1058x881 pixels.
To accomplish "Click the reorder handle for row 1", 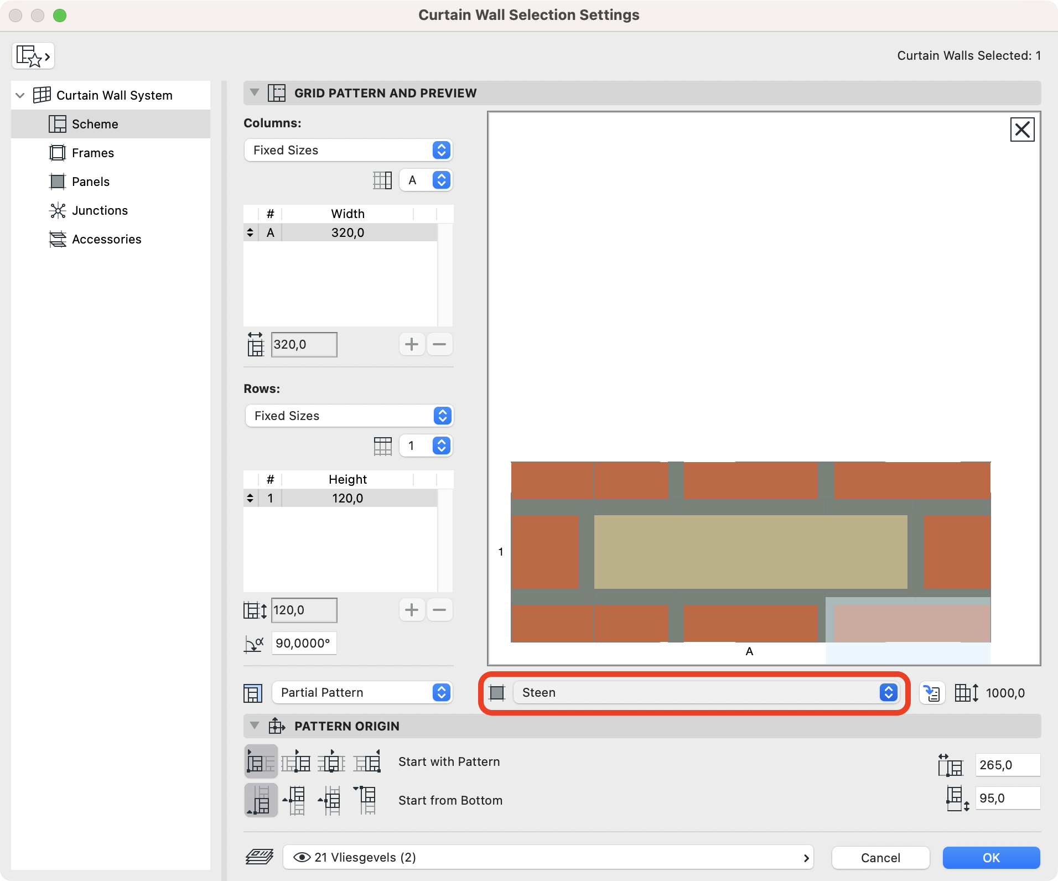I will coord(250,498).
